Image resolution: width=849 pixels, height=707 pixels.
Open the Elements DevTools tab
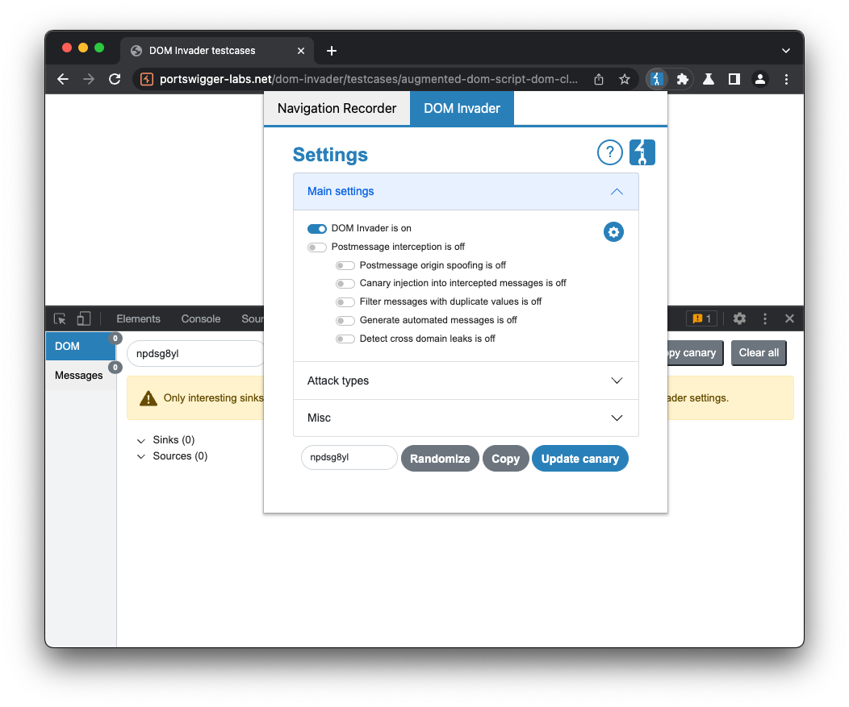pyautogui.click(x=139, y=319)
